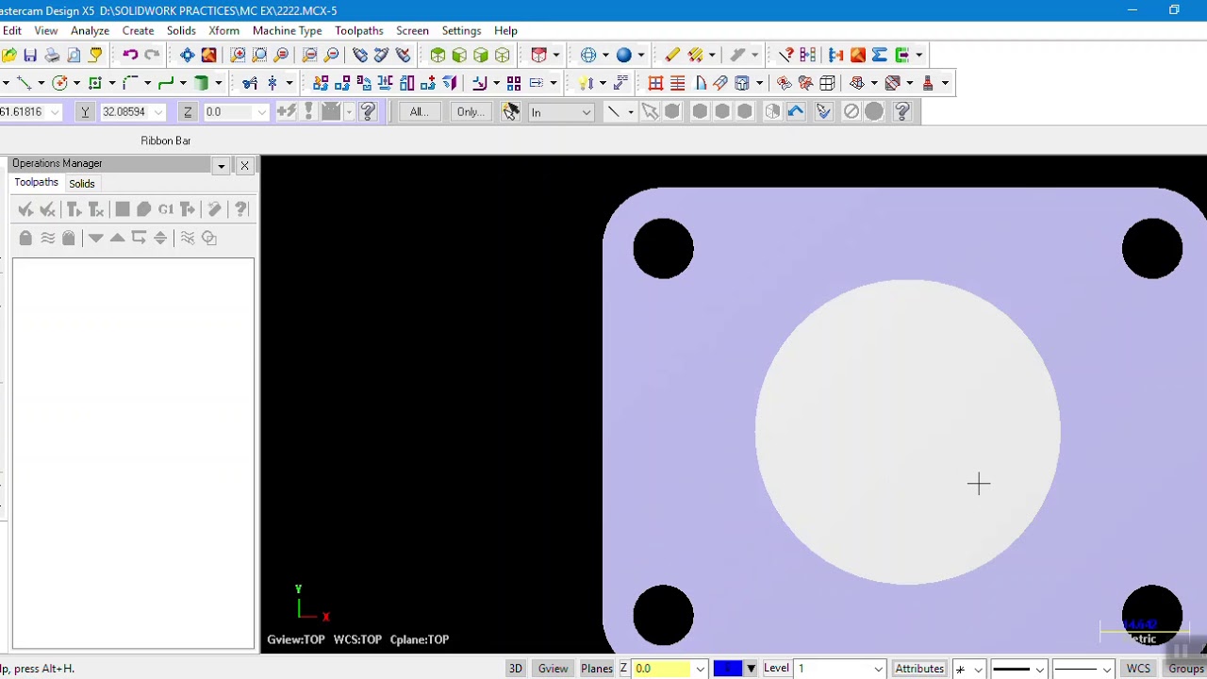Select the Create circle center point icon
The image size is (1207, 679).
60,84
